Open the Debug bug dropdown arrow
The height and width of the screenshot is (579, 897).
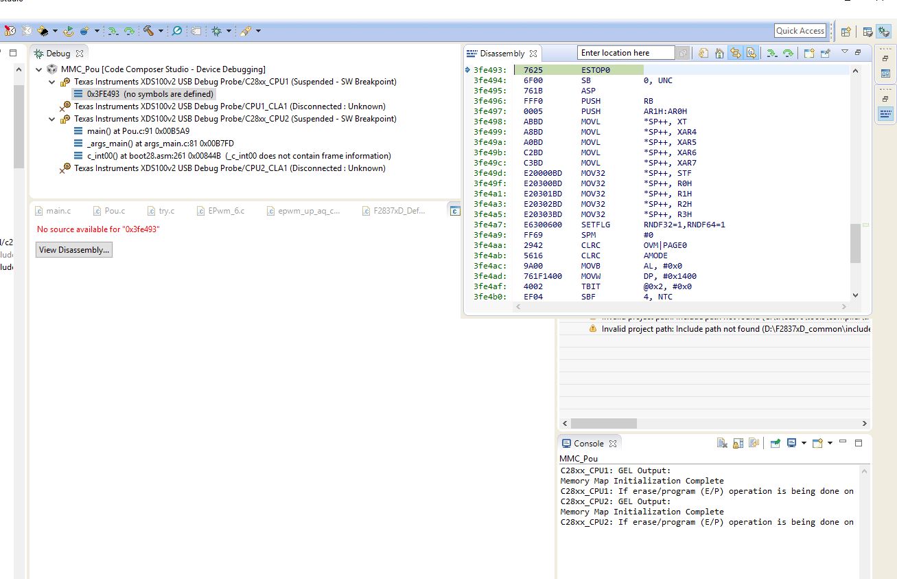pos(229,31)
